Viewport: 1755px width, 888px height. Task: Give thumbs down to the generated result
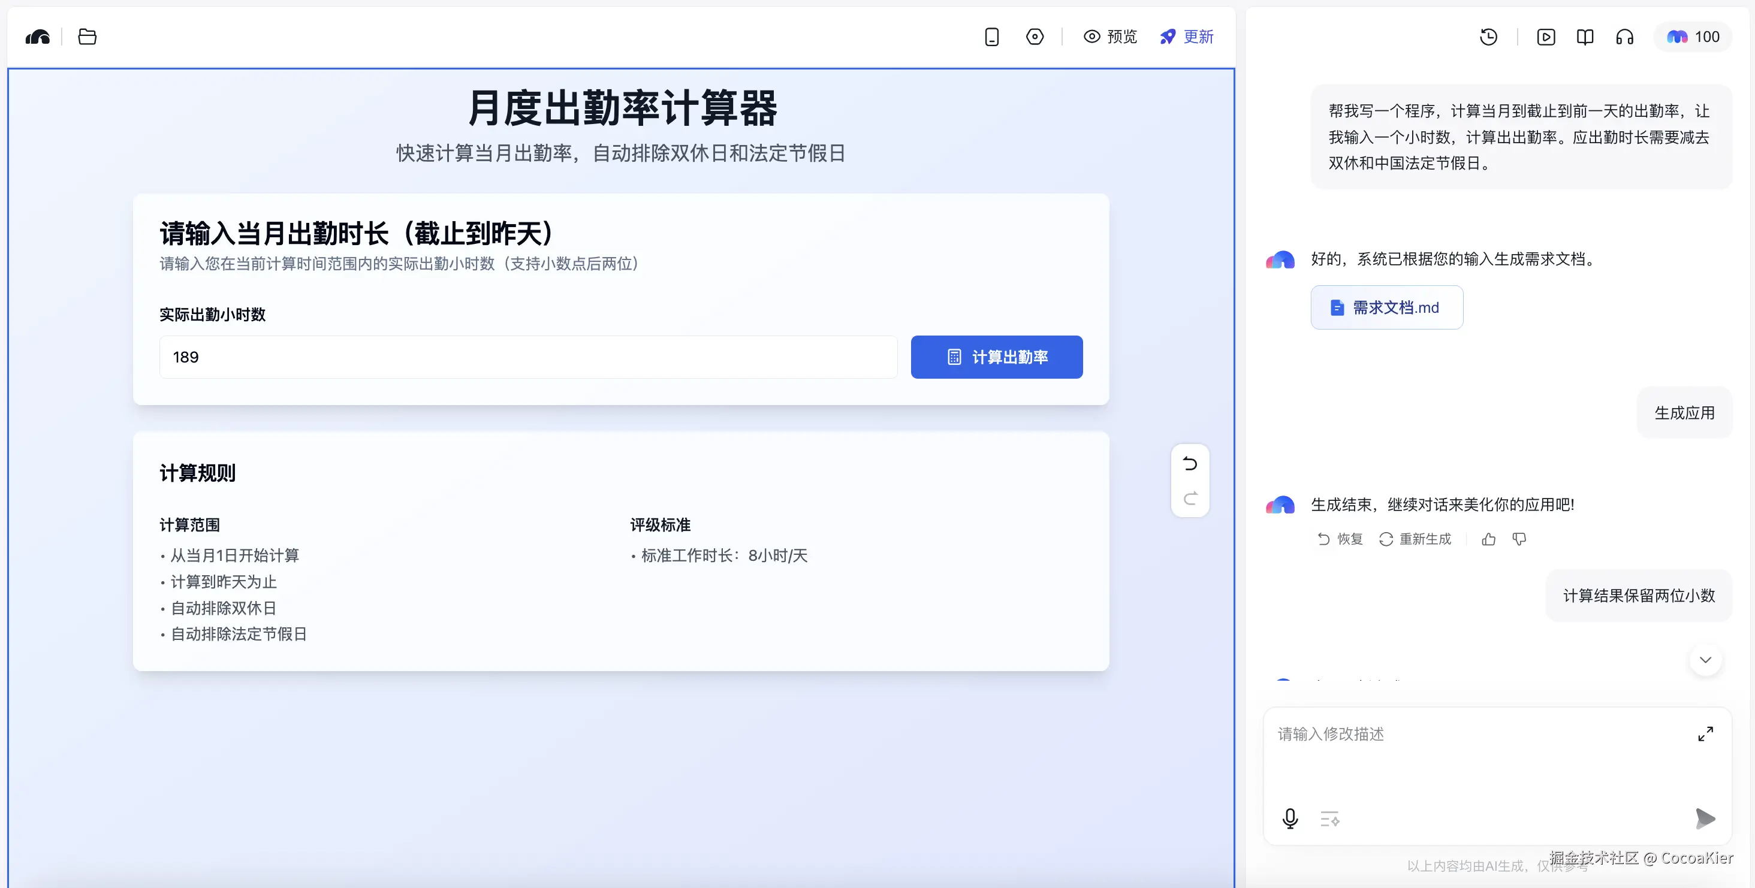coord(1519,539)
